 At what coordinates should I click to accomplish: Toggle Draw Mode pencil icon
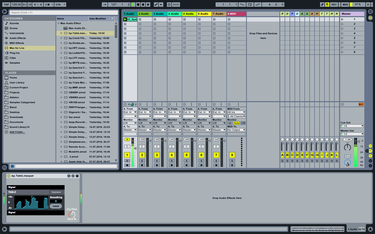[322, 4]
